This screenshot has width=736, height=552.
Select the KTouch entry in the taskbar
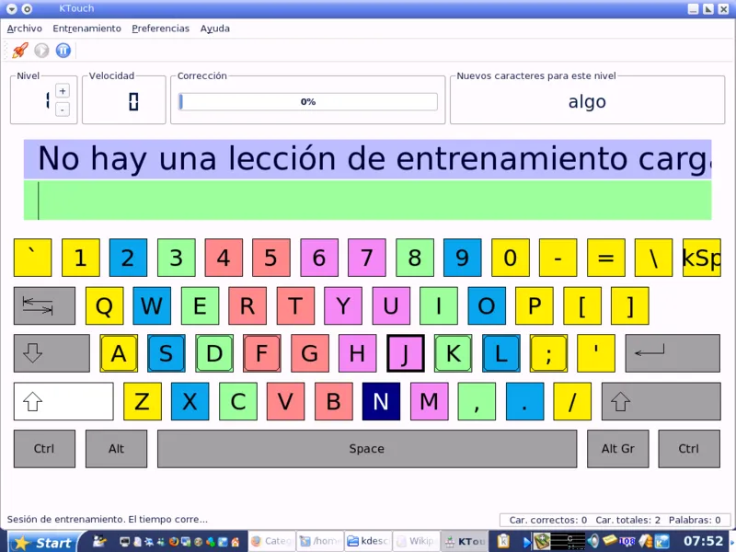click(465, 541)
